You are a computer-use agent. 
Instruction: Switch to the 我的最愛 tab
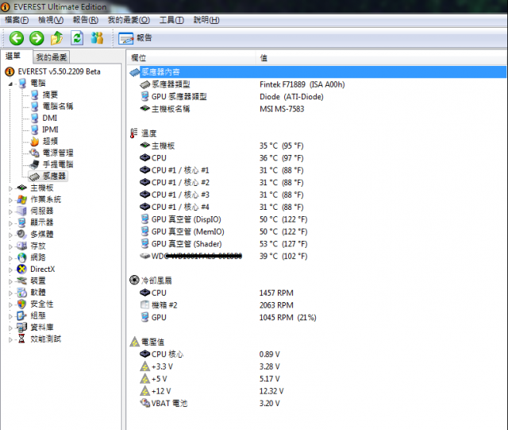[52, 57]
